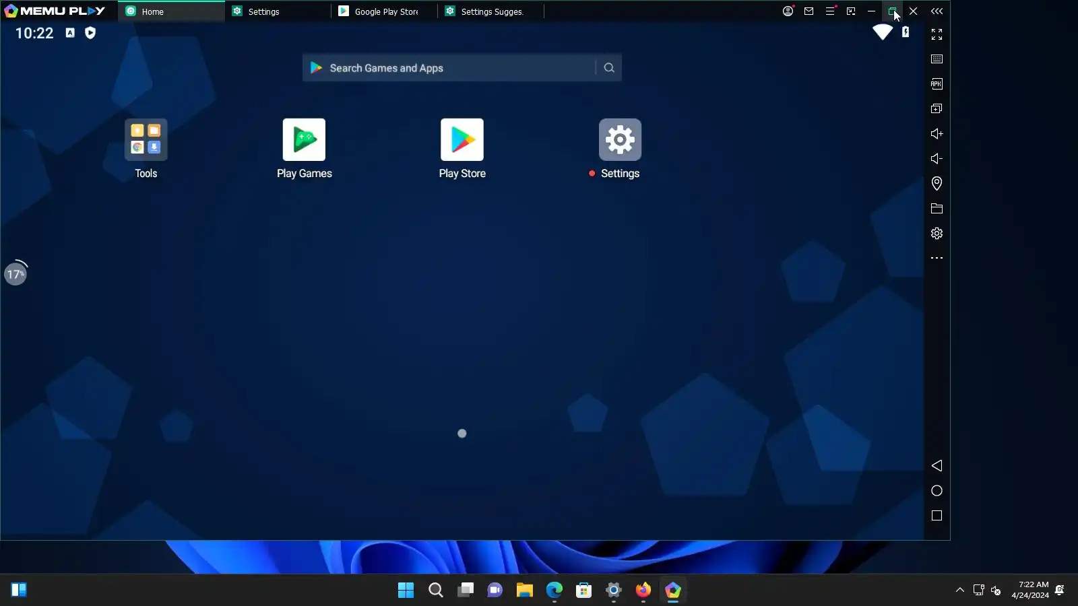Click the floating 17% bubble
Viewport: 1078px width, 606px height.
click(x=15, y=273)
